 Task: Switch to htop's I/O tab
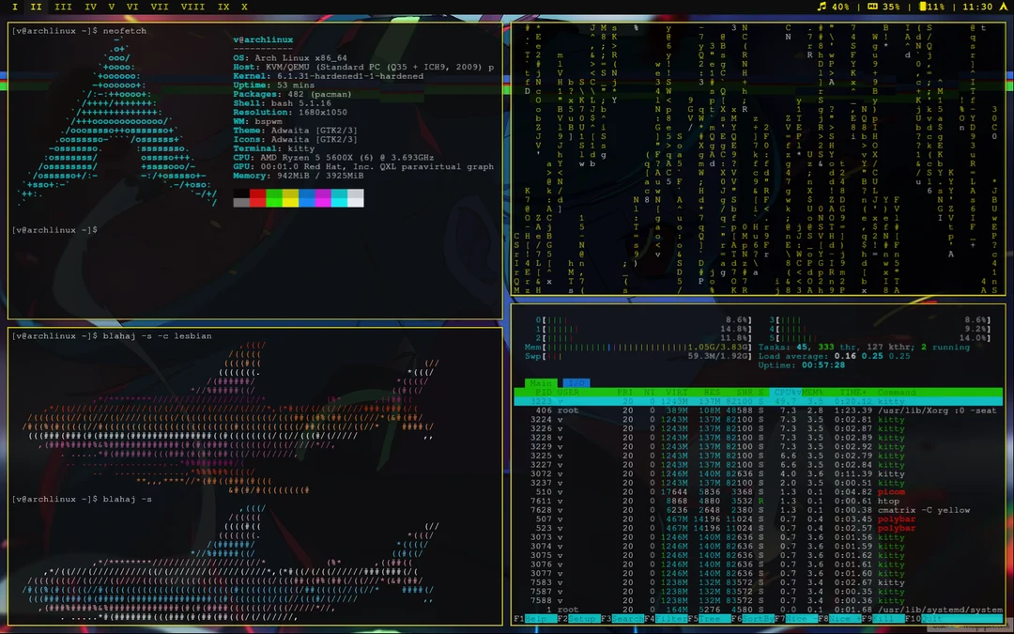point(576,383)
